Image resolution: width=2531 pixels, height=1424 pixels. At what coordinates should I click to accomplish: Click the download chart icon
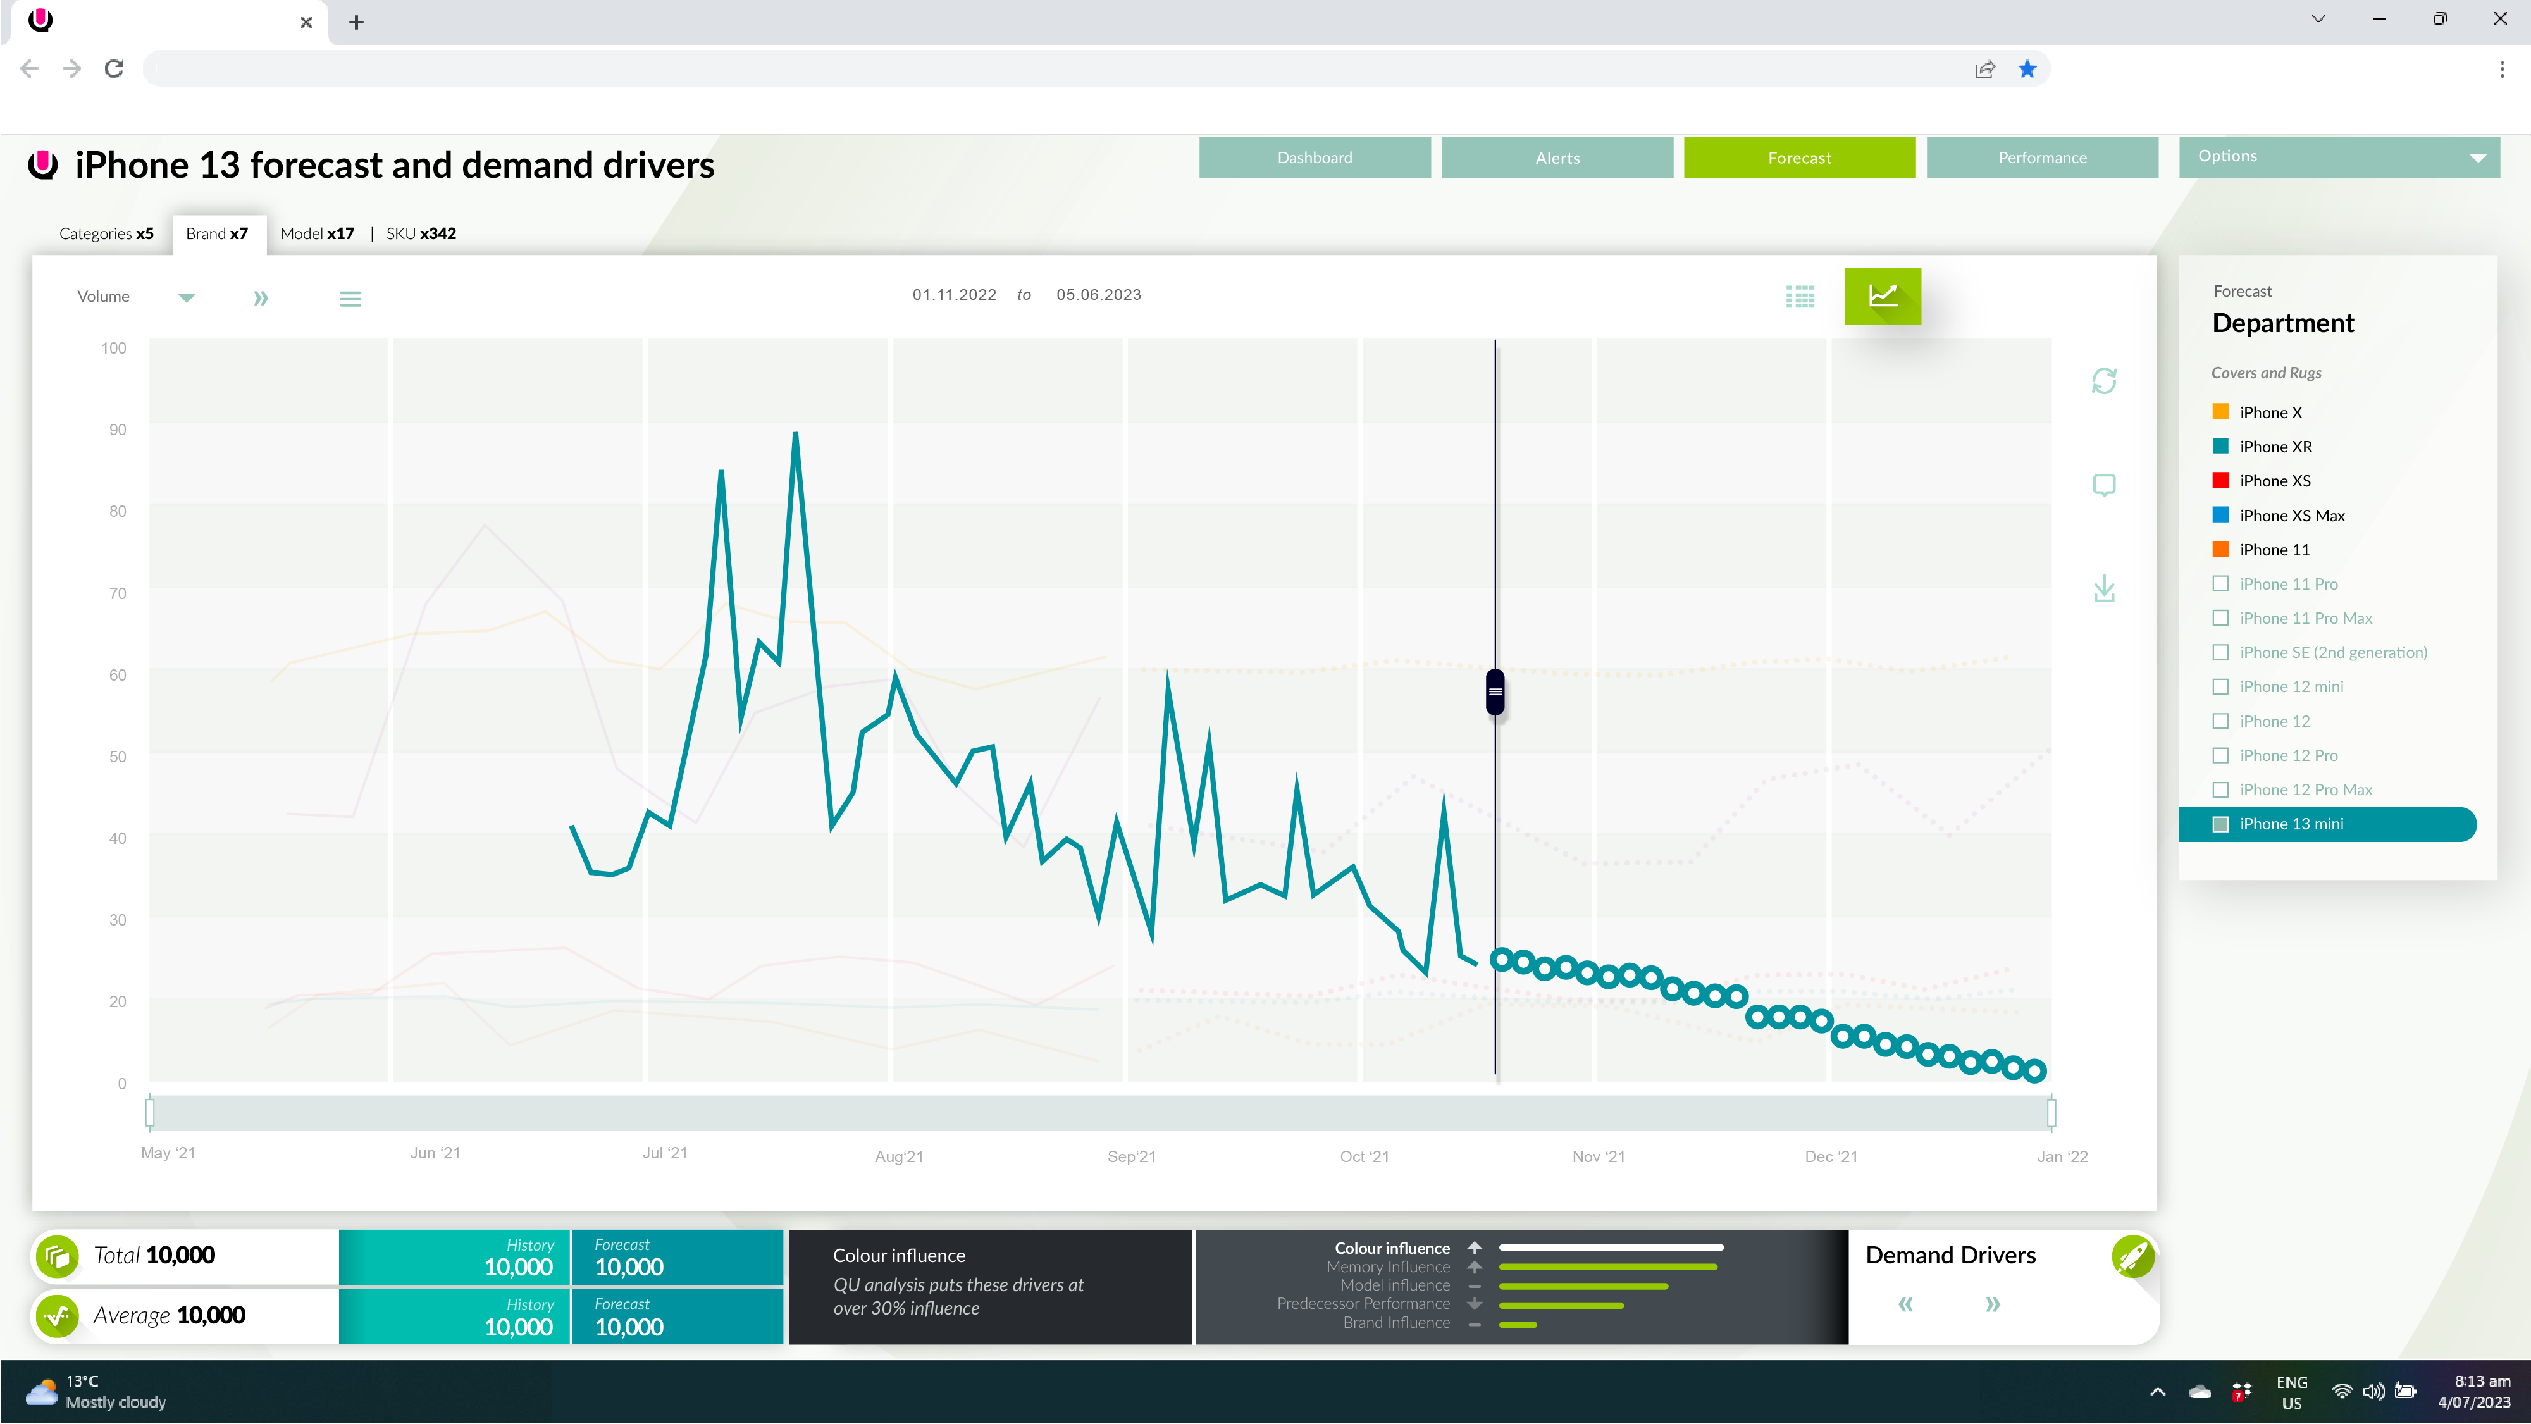[2103, 589]
